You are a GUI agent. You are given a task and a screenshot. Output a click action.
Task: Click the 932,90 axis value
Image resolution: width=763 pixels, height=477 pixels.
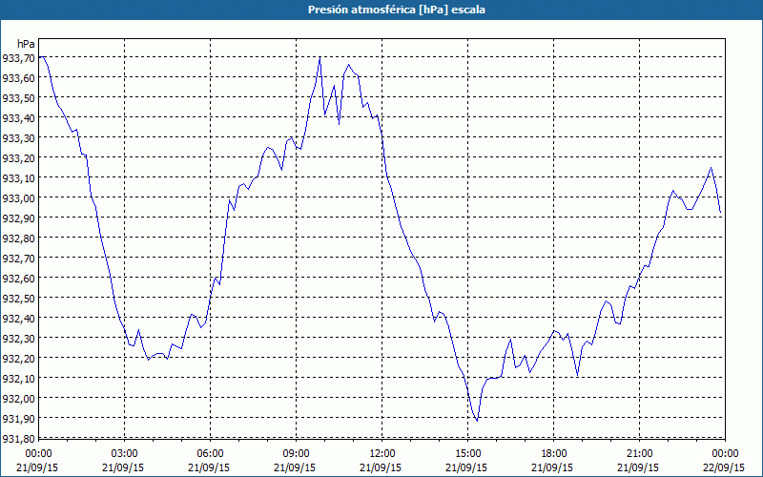coord(18,218)
